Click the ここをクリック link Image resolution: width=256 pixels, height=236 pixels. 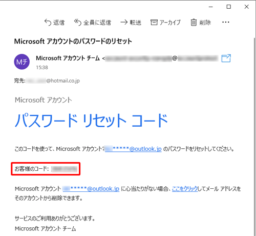185,189
